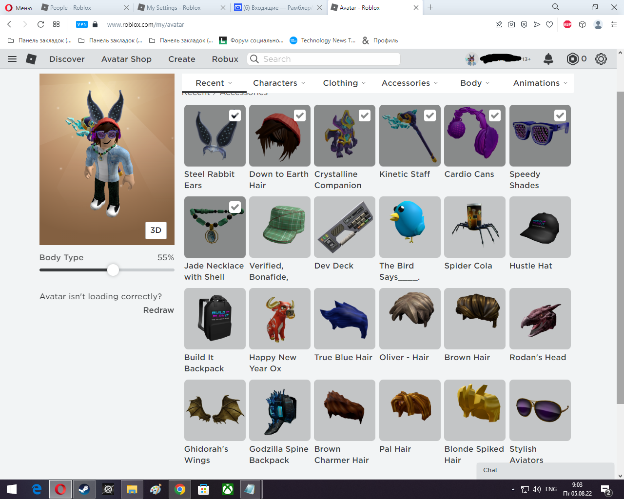624x499 pixels.
Task: Open the Opera Меню button
Action: pos(19,8)
